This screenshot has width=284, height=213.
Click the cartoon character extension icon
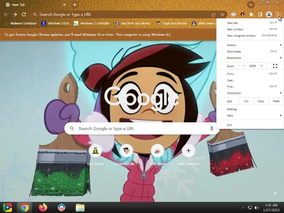(x=242, y=14)
